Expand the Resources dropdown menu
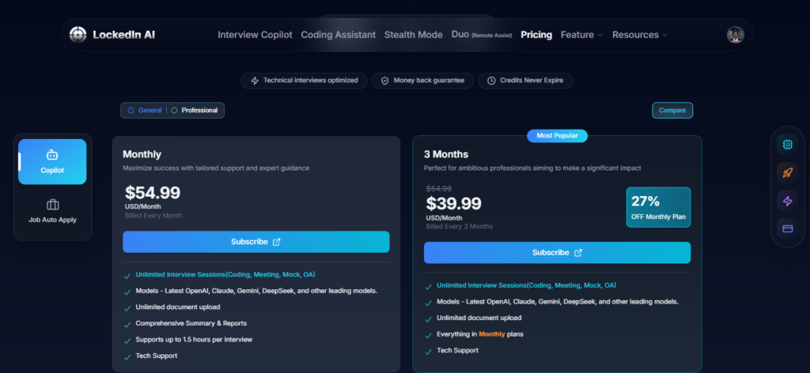 pos(639,35)
